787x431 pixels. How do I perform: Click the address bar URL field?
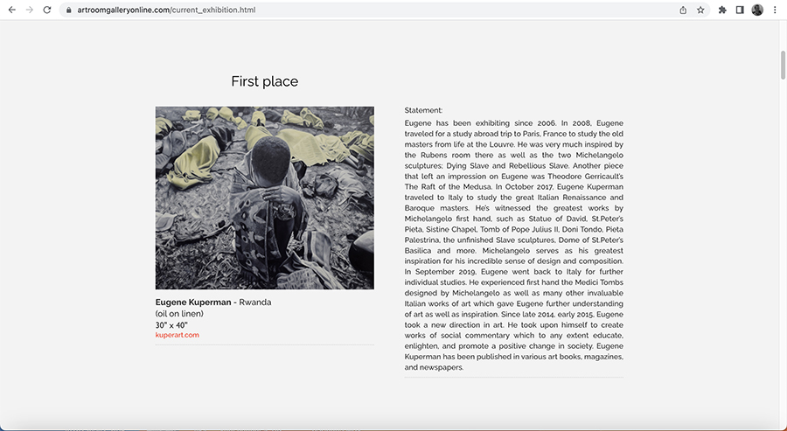pos(372,10)
